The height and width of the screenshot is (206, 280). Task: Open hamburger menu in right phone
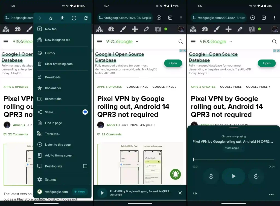pos(193,42)
